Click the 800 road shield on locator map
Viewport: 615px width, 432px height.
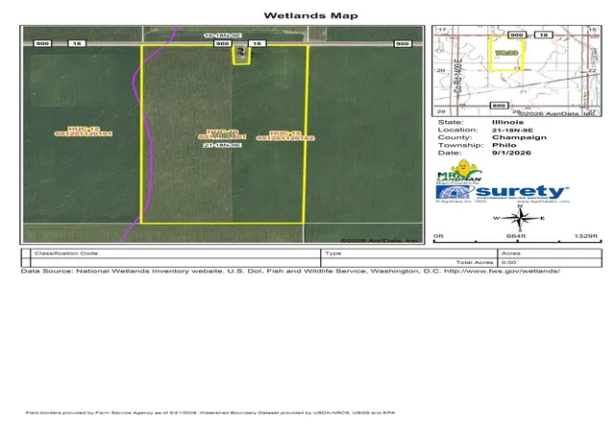tap(499, 106)
